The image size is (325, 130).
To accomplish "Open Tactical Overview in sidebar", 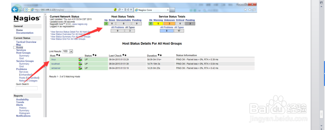I will (26, 42).
